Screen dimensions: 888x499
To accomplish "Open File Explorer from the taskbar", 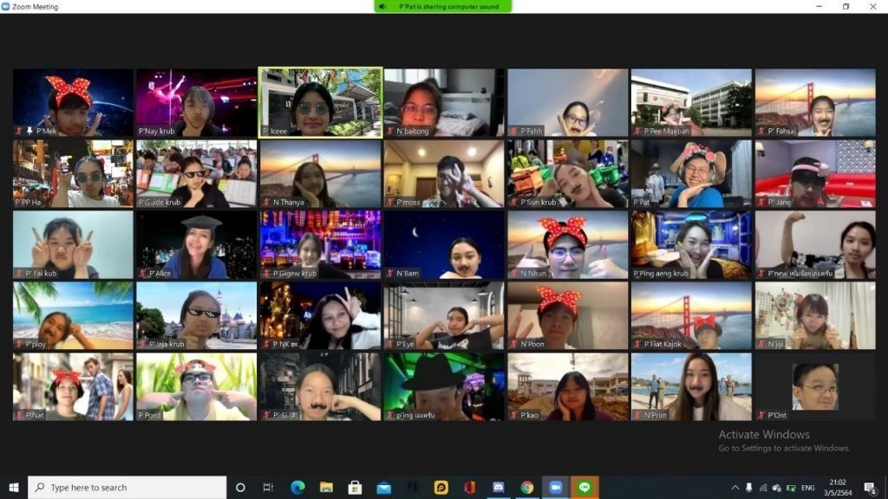I will 326,488.
